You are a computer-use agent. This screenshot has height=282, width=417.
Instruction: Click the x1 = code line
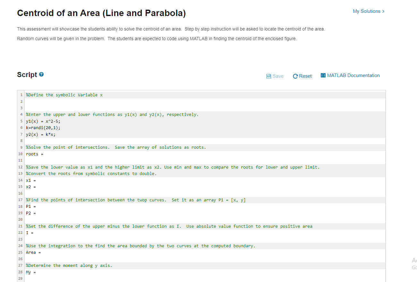(x=30, y=180)
